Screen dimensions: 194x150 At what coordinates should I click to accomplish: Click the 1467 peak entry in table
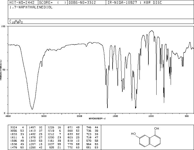[36, 127]
